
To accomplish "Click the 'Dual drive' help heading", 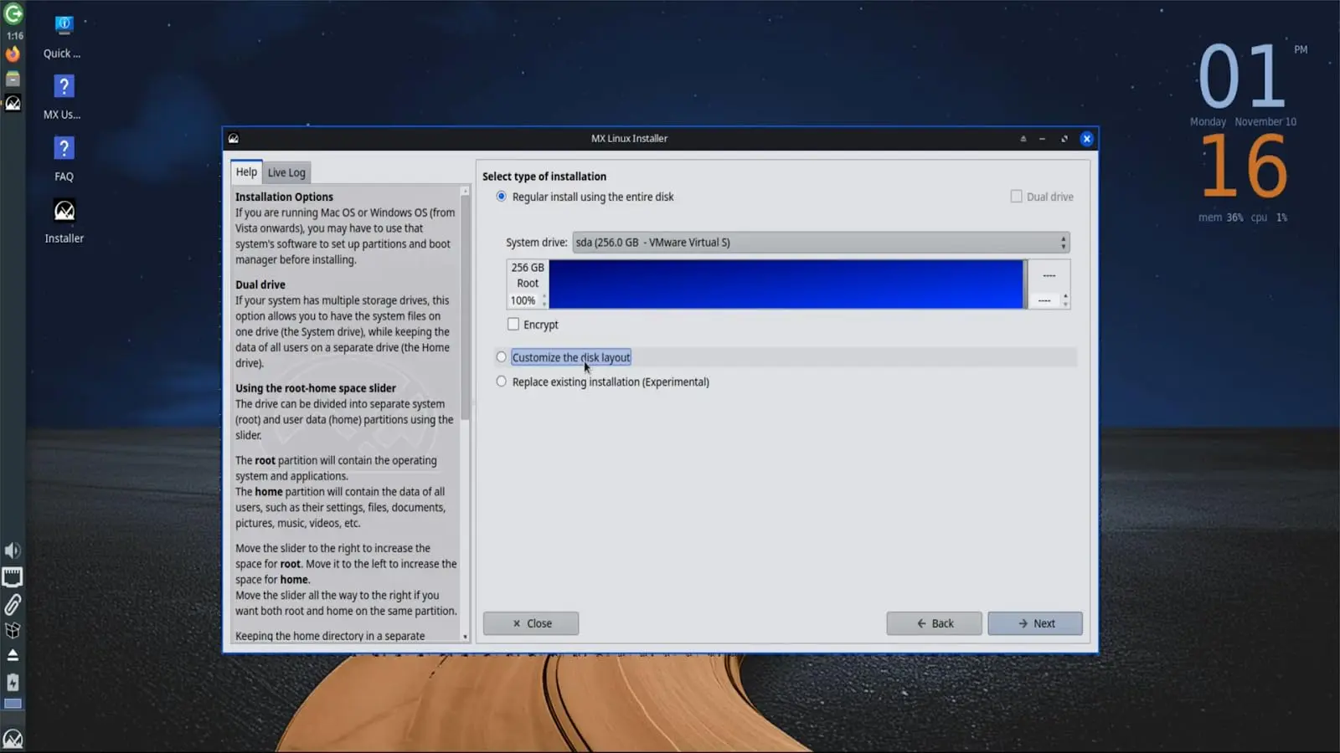I will coord(260,284).
